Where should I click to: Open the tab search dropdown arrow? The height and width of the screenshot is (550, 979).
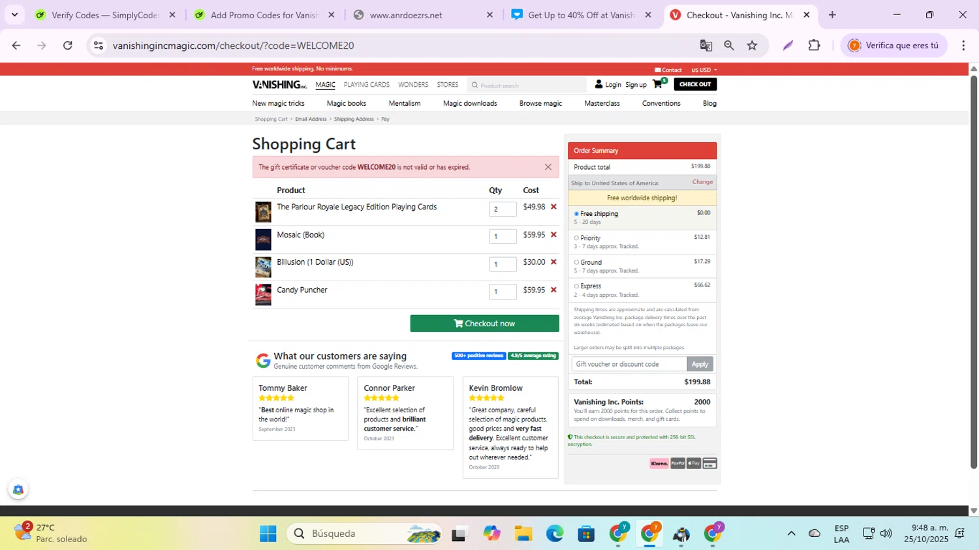point(14,14)
